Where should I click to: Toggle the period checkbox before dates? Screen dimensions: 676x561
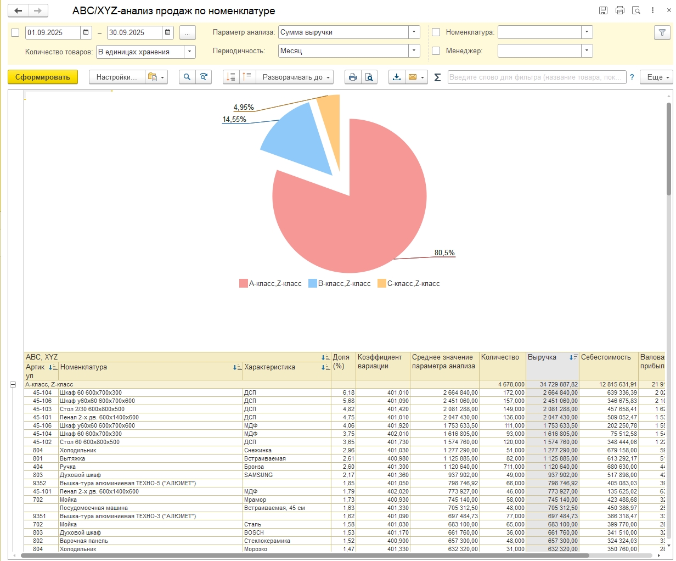coord(15,33)
